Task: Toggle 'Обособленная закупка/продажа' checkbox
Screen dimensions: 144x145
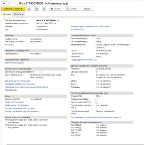Action: [40, 72]
